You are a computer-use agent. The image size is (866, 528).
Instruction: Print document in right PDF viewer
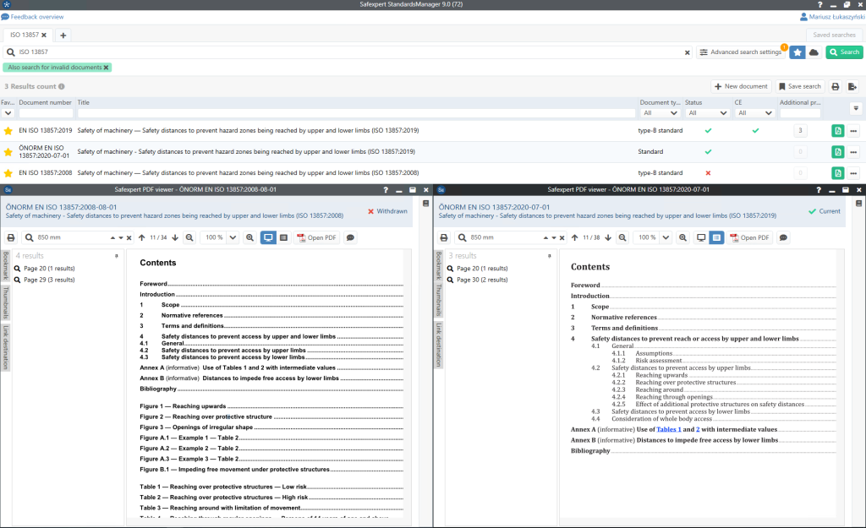[x=444, y=237]
